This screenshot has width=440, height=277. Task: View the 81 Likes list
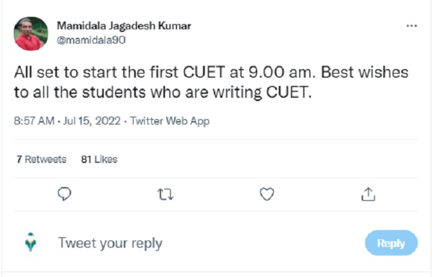(x=98, y=159)
